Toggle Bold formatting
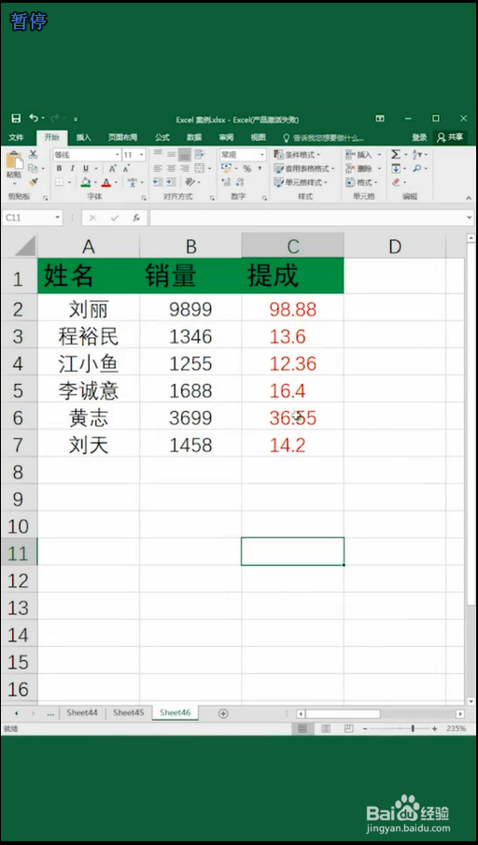478x845 pixels. tap(59, 169)
